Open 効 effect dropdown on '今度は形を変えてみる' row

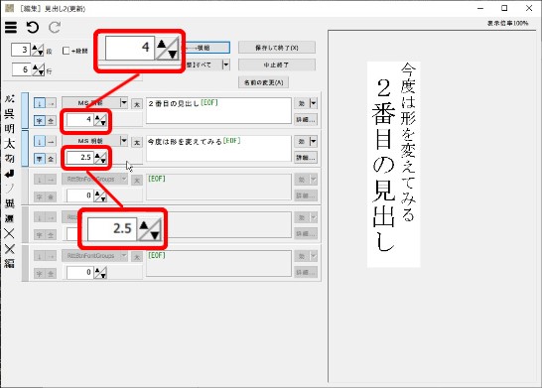pyautogui.click(x=313, y=141)
